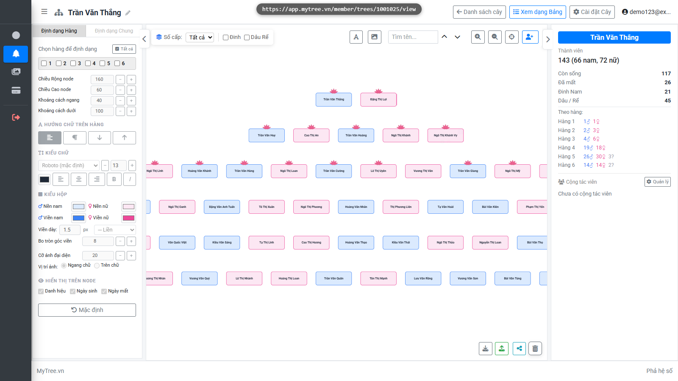Check row 1 checkbox
The width and height of the screenshot is (678, 381).
pos(44,63)
